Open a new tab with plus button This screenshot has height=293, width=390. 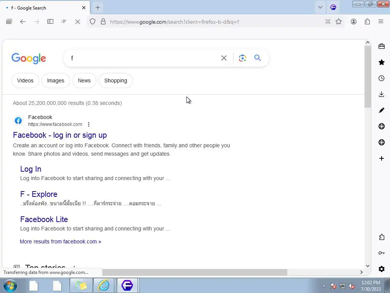(98, 8)
